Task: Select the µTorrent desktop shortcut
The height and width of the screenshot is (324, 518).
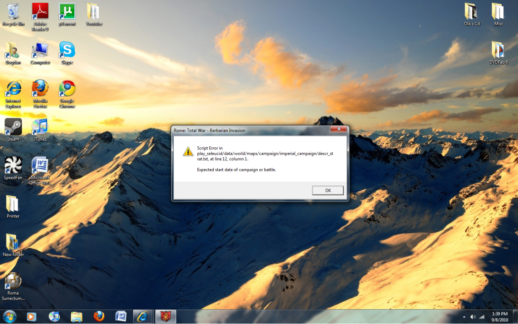Action: (67, 12)
